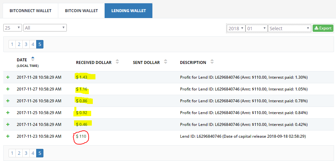The image size is (336, 161).
Task: Select page 5 in bottom pagination
Action: pyautogui.click(x=40, y=153)
